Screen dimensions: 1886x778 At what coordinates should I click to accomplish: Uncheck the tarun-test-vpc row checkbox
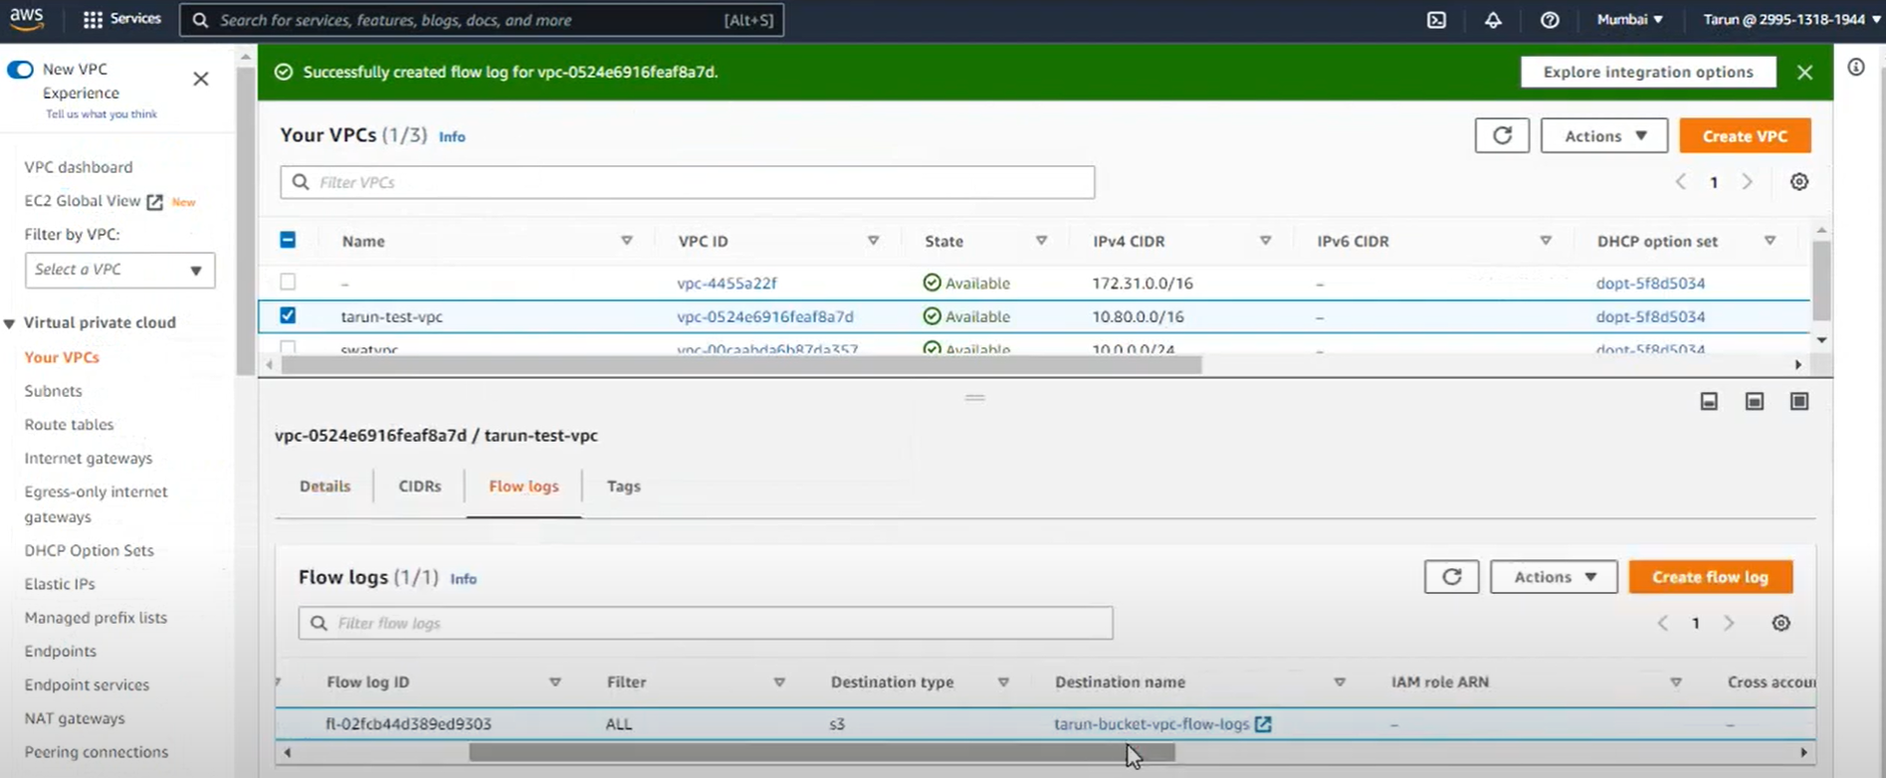click(288, 315)
